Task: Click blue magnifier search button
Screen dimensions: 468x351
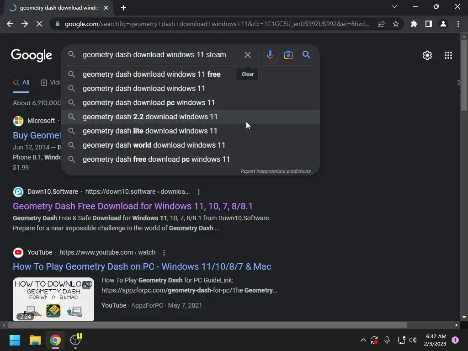Action: [x=306, y=55]
